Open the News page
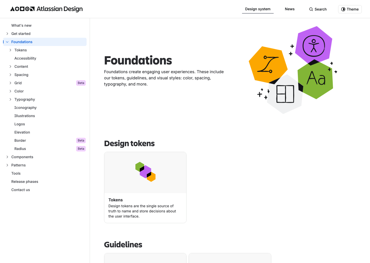This screenshot has height=263, width=370. pyautogui.click(x=290, y=9)
